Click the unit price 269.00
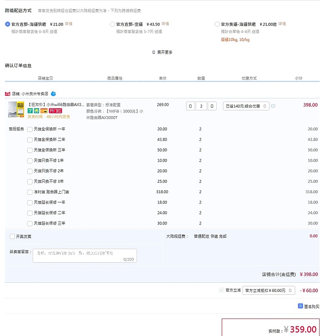This screenshot has height=336, width=325. pyautogui.click(x=163, y=105)
